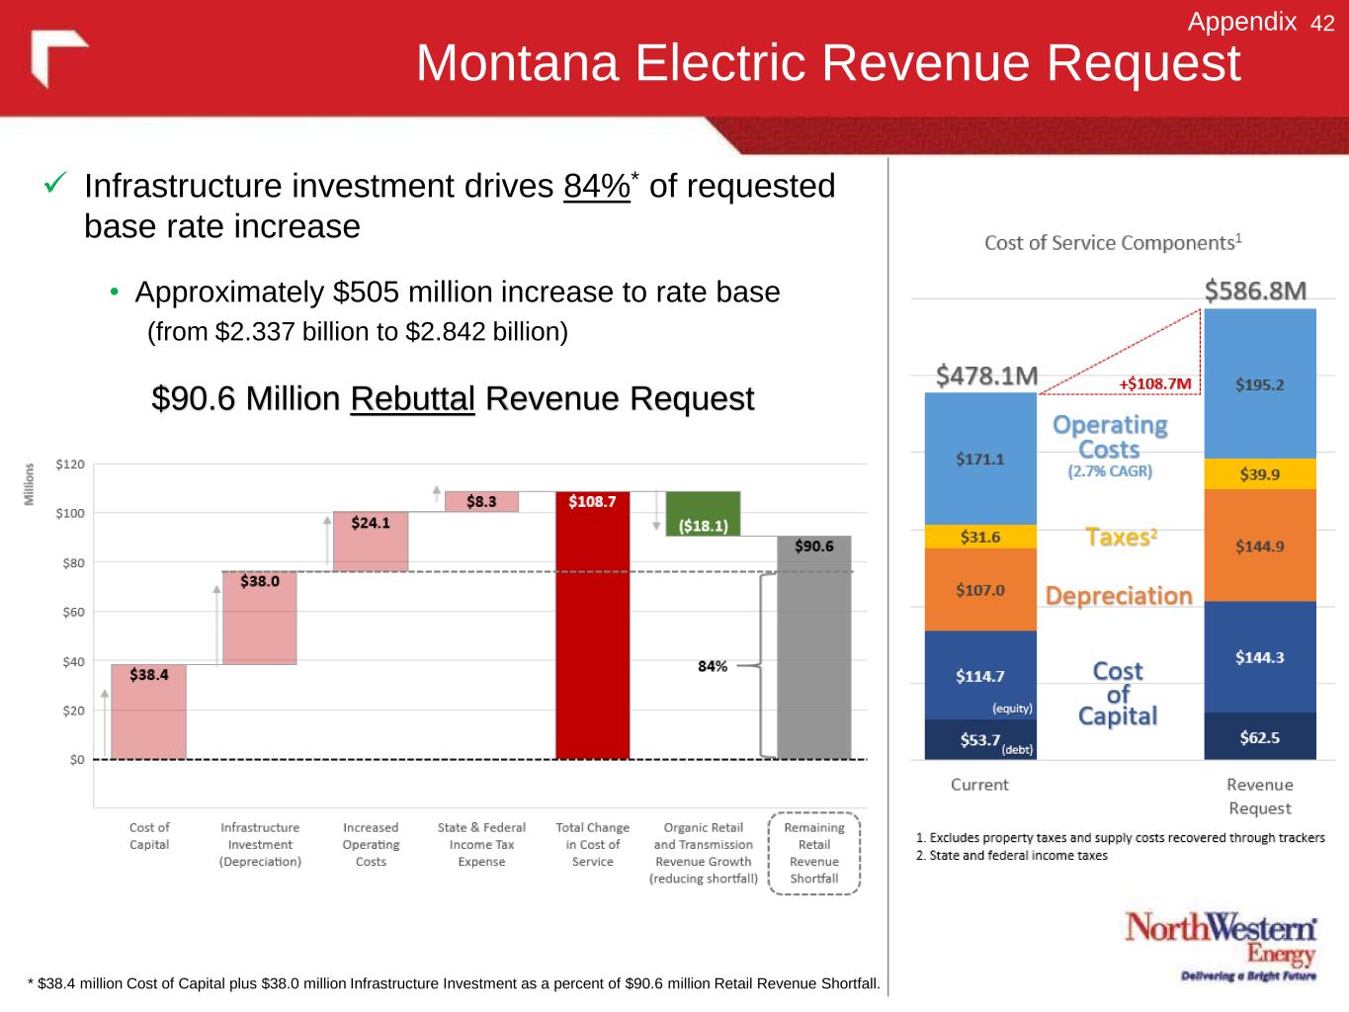Image resolution: width=1349 pixels, height=1012 pixels.
Task: Select the gray $90.6 shortfall bar
Action: click(813, 652)
